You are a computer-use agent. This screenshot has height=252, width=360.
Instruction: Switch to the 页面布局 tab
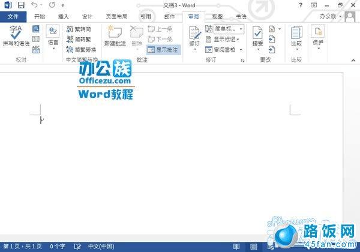(116, 17)
